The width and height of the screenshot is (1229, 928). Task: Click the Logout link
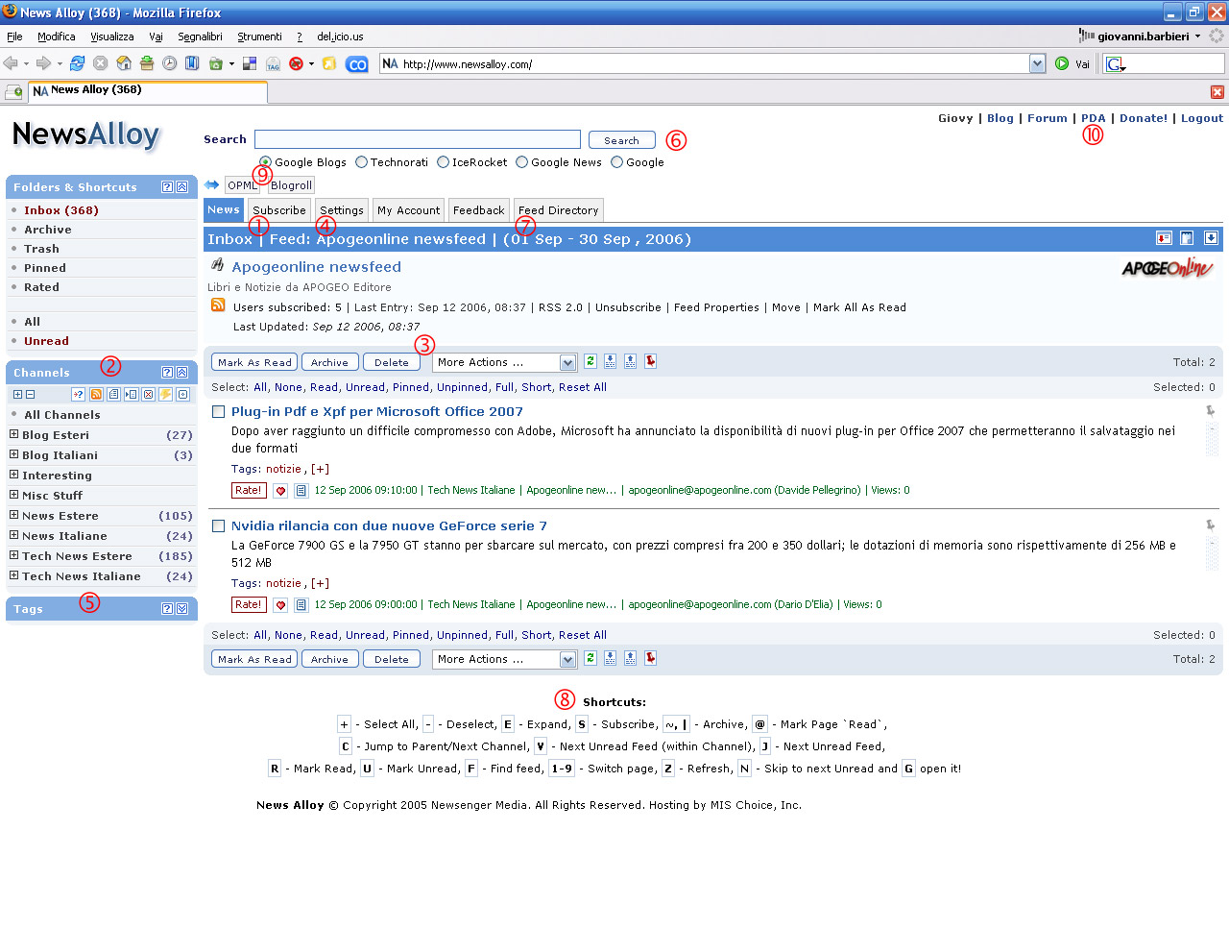tap(1202, 118)
